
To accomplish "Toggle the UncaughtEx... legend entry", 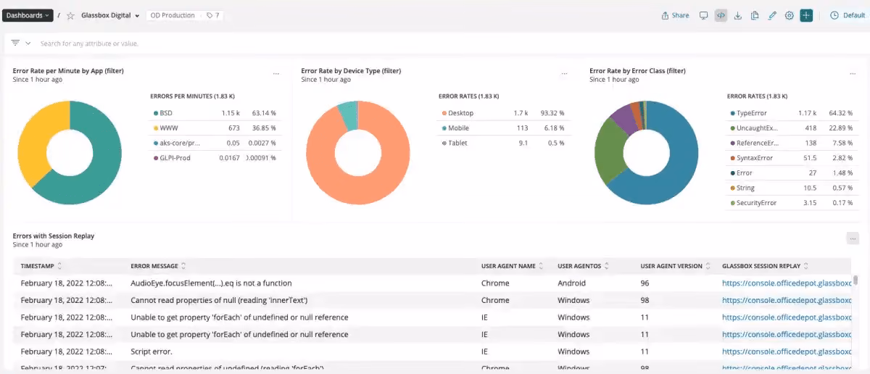I will tap(793, 128).
